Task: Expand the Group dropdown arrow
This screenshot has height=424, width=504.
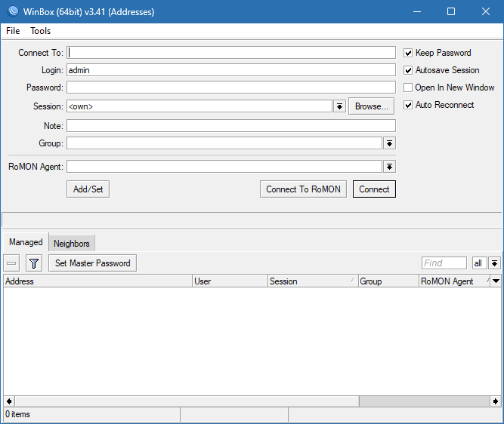Action: click(x=389, y=143)
